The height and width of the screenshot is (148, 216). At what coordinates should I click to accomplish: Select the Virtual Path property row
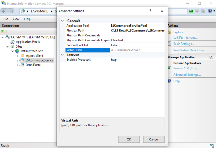115,50
